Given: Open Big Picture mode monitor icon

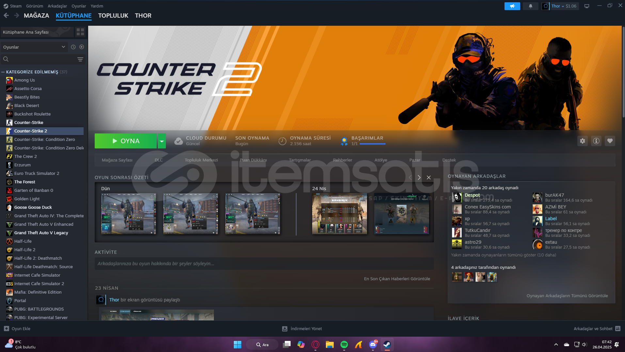Looking at the screenshot, I should pyautogui.click(x=586, y=6).
